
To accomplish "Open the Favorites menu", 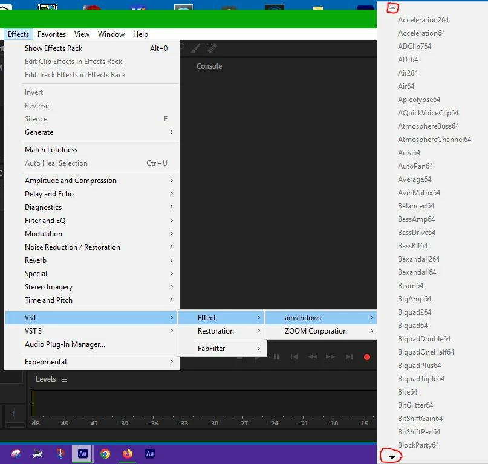I will (51, 34).
